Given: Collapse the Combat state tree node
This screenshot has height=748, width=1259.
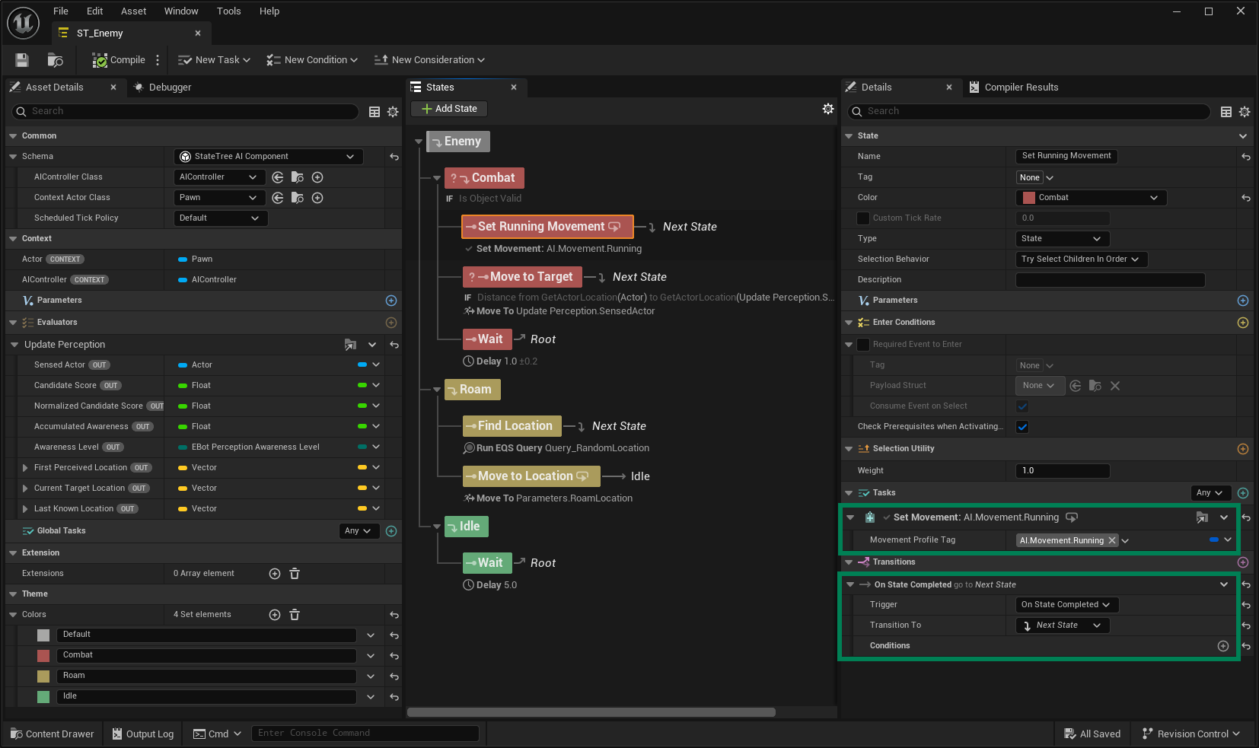Looking at the screenshot, I should click(x=437, y=178).
